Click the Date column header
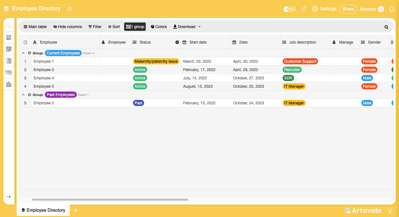Viewport: 399px width, 217px height. point(256,42)
